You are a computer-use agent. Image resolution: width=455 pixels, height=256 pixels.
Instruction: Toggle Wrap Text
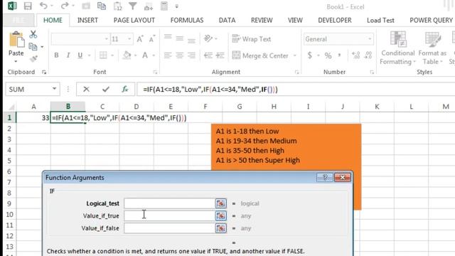pyautogui.click(x=251, y=39)
